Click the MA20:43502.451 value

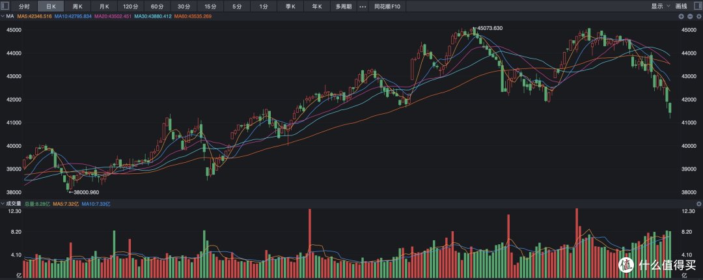113,16
